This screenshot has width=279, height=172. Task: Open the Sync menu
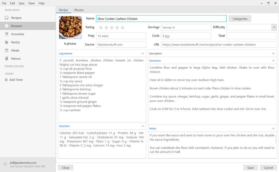click(22, 3)
